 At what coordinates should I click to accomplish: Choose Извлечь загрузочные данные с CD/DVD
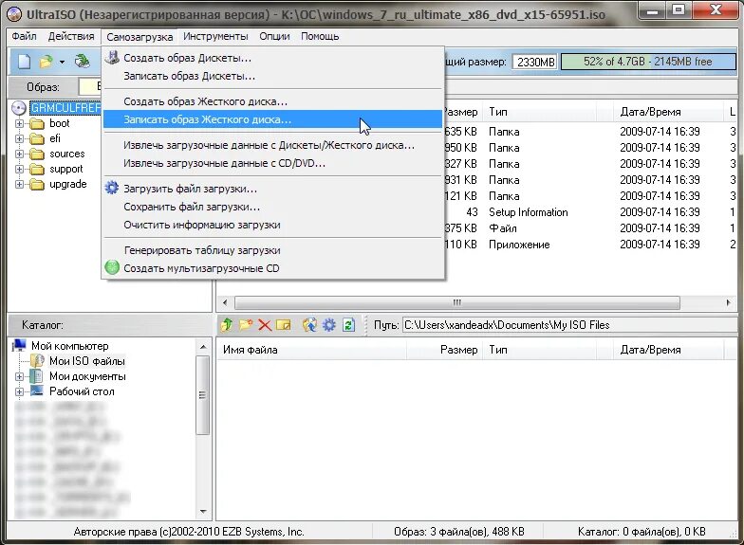pyautogui.click(x=273, y=163)
